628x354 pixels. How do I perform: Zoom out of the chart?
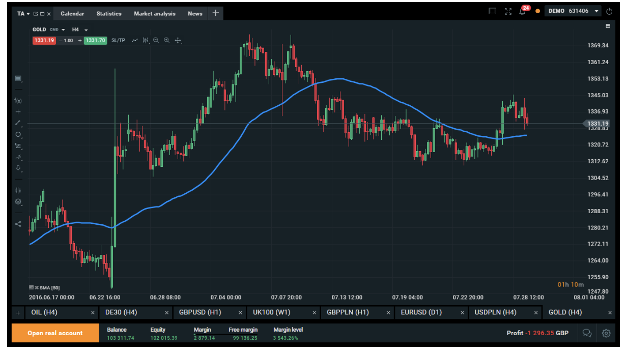[156, 40]
